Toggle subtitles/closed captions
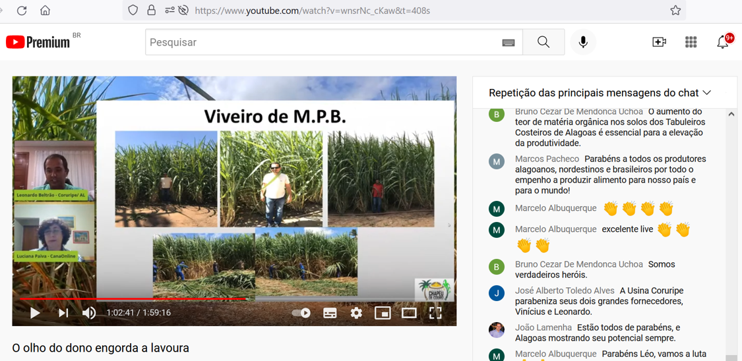Screen dimensions: 742x361 click(x=330, y=313)
